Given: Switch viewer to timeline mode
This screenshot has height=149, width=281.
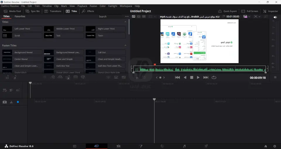Looking at the screenshot, I should (x=144, y=16).
